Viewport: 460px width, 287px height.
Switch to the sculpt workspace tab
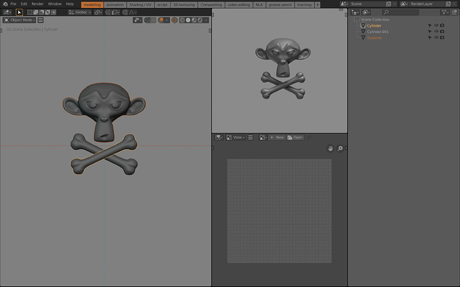[x=162, y=5]
